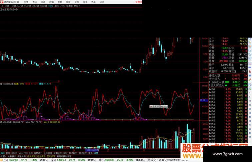Click the 换手 6.09% value in quote panel
252x162 pixels.
[224, 65]
